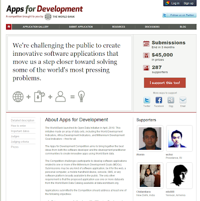Click the Twitter bird icon beside Follow us

tap(165, 15)
